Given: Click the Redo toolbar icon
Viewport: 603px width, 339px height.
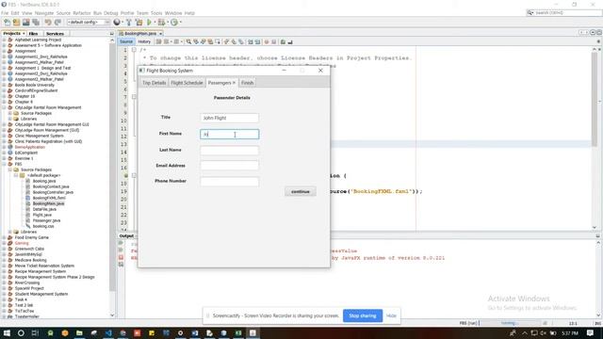Looking at the screenshot, I should coord(57,23).
